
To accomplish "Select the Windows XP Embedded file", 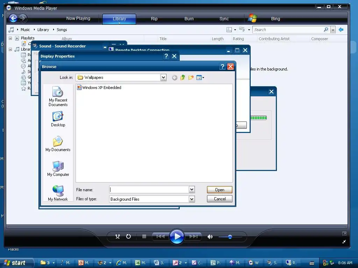I will (x=99, y=88).
